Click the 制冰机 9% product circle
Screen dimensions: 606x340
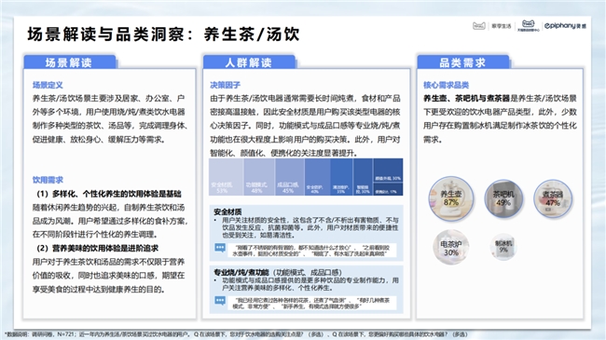(x=503, y=247)
